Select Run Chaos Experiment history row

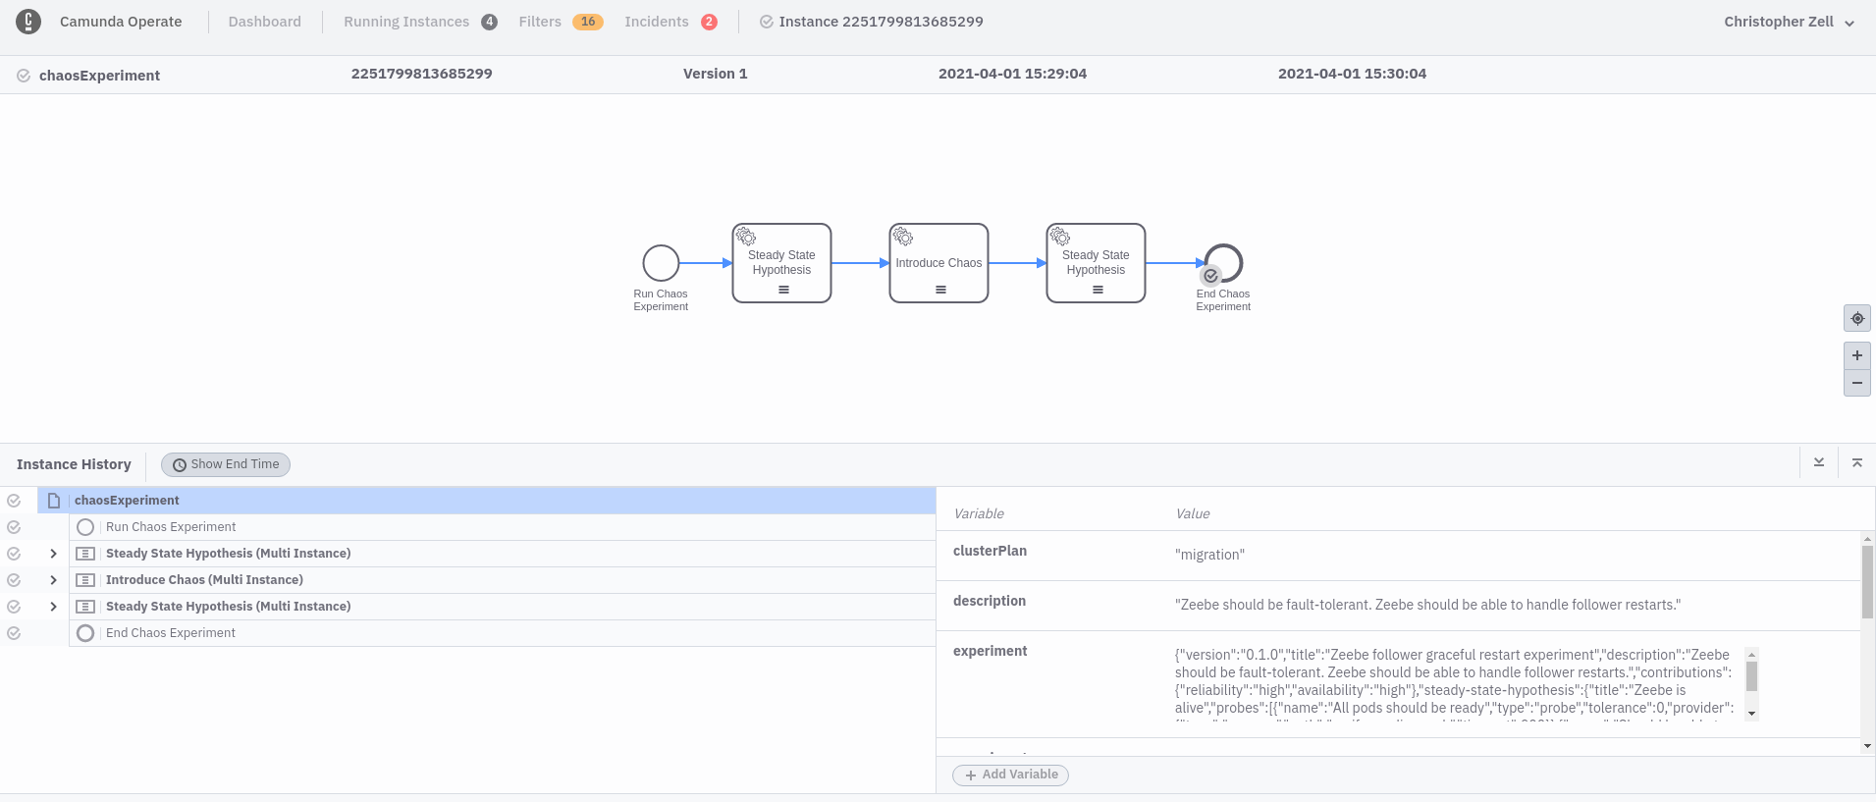pyautogui.click(x=502, y=527)
